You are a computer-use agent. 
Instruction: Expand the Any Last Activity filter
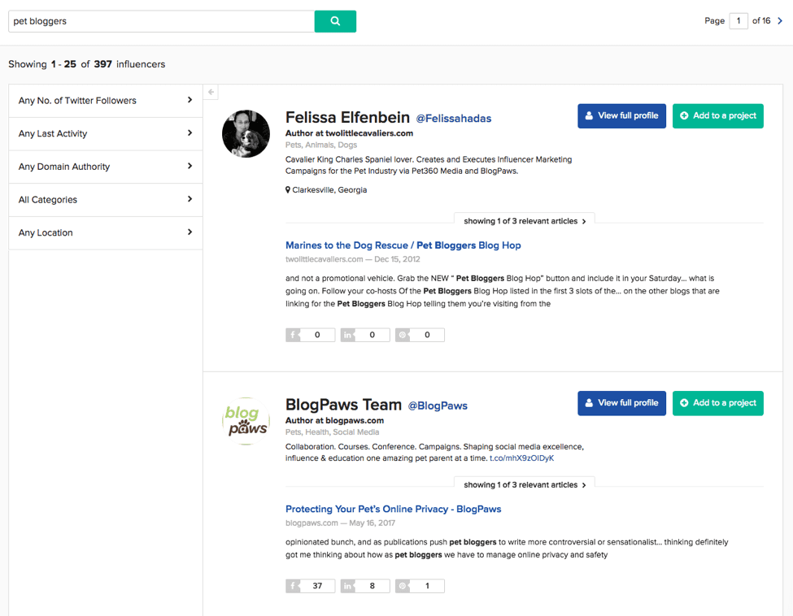pyautogui.click(x=106, y=133)
